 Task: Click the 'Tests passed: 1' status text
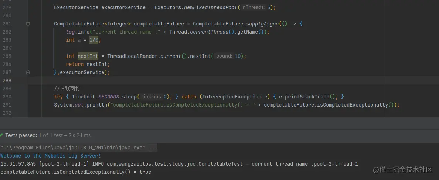23,135
